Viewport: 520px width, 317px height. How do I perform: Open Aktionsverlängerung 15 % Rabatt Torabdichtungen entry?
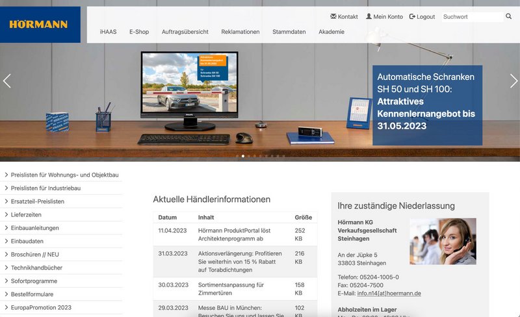click(x=240, y=262)
